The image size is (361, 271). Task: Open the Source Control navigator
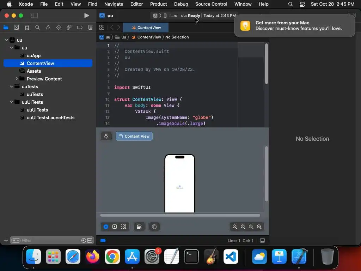pos(16,28)
